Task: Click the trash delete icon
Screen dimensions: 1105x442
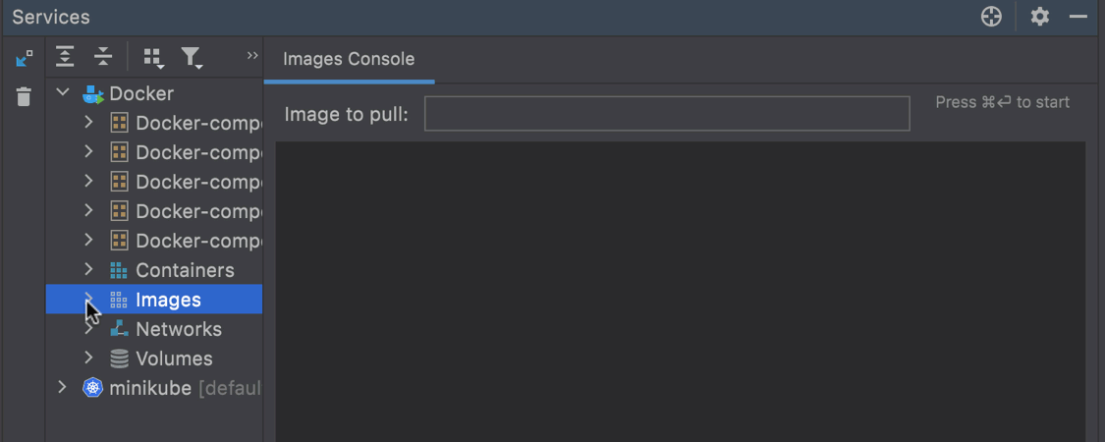Action: [x=25, y=96]
